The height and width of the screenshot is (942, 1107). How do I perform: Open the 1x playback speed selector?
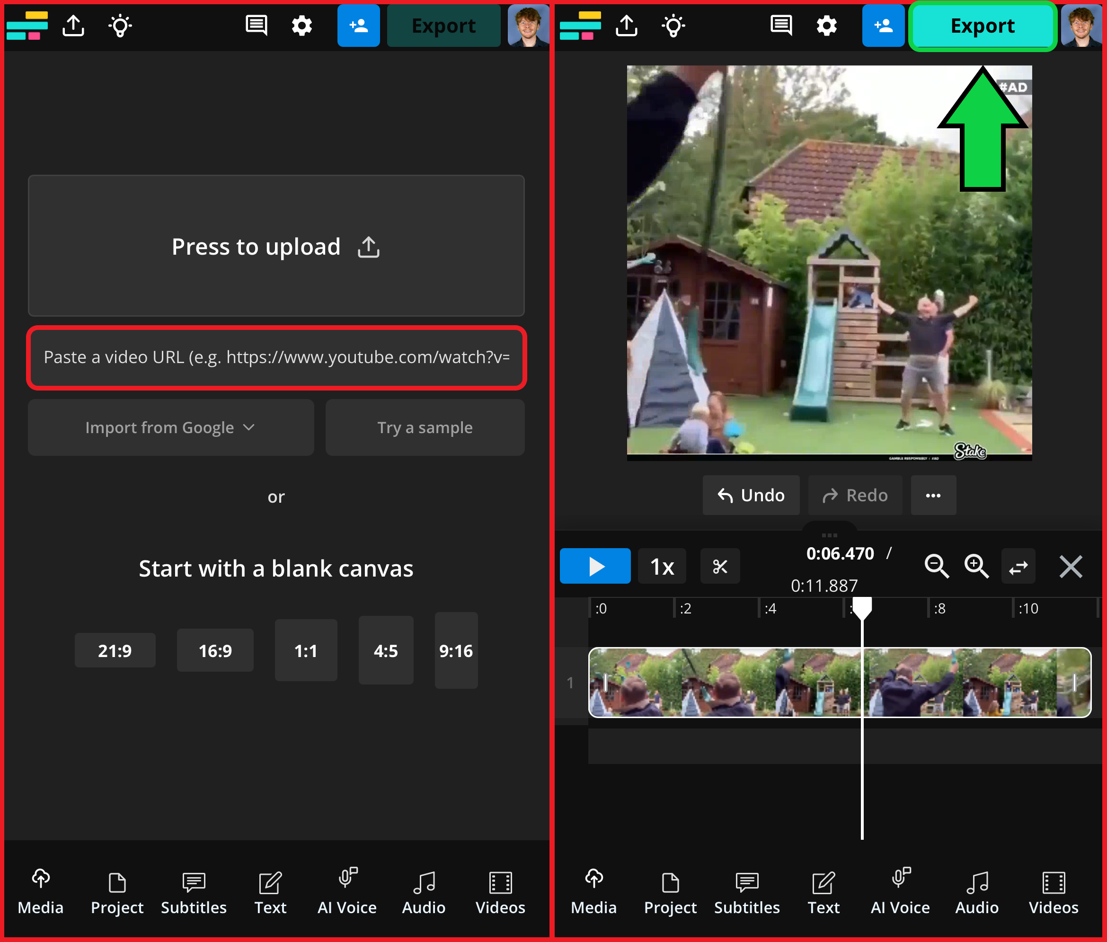click(662, 566)
